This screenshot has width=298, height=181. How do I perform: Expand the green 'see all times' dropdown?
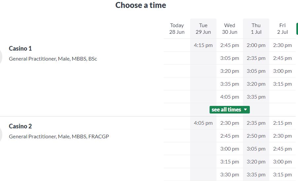229,110
